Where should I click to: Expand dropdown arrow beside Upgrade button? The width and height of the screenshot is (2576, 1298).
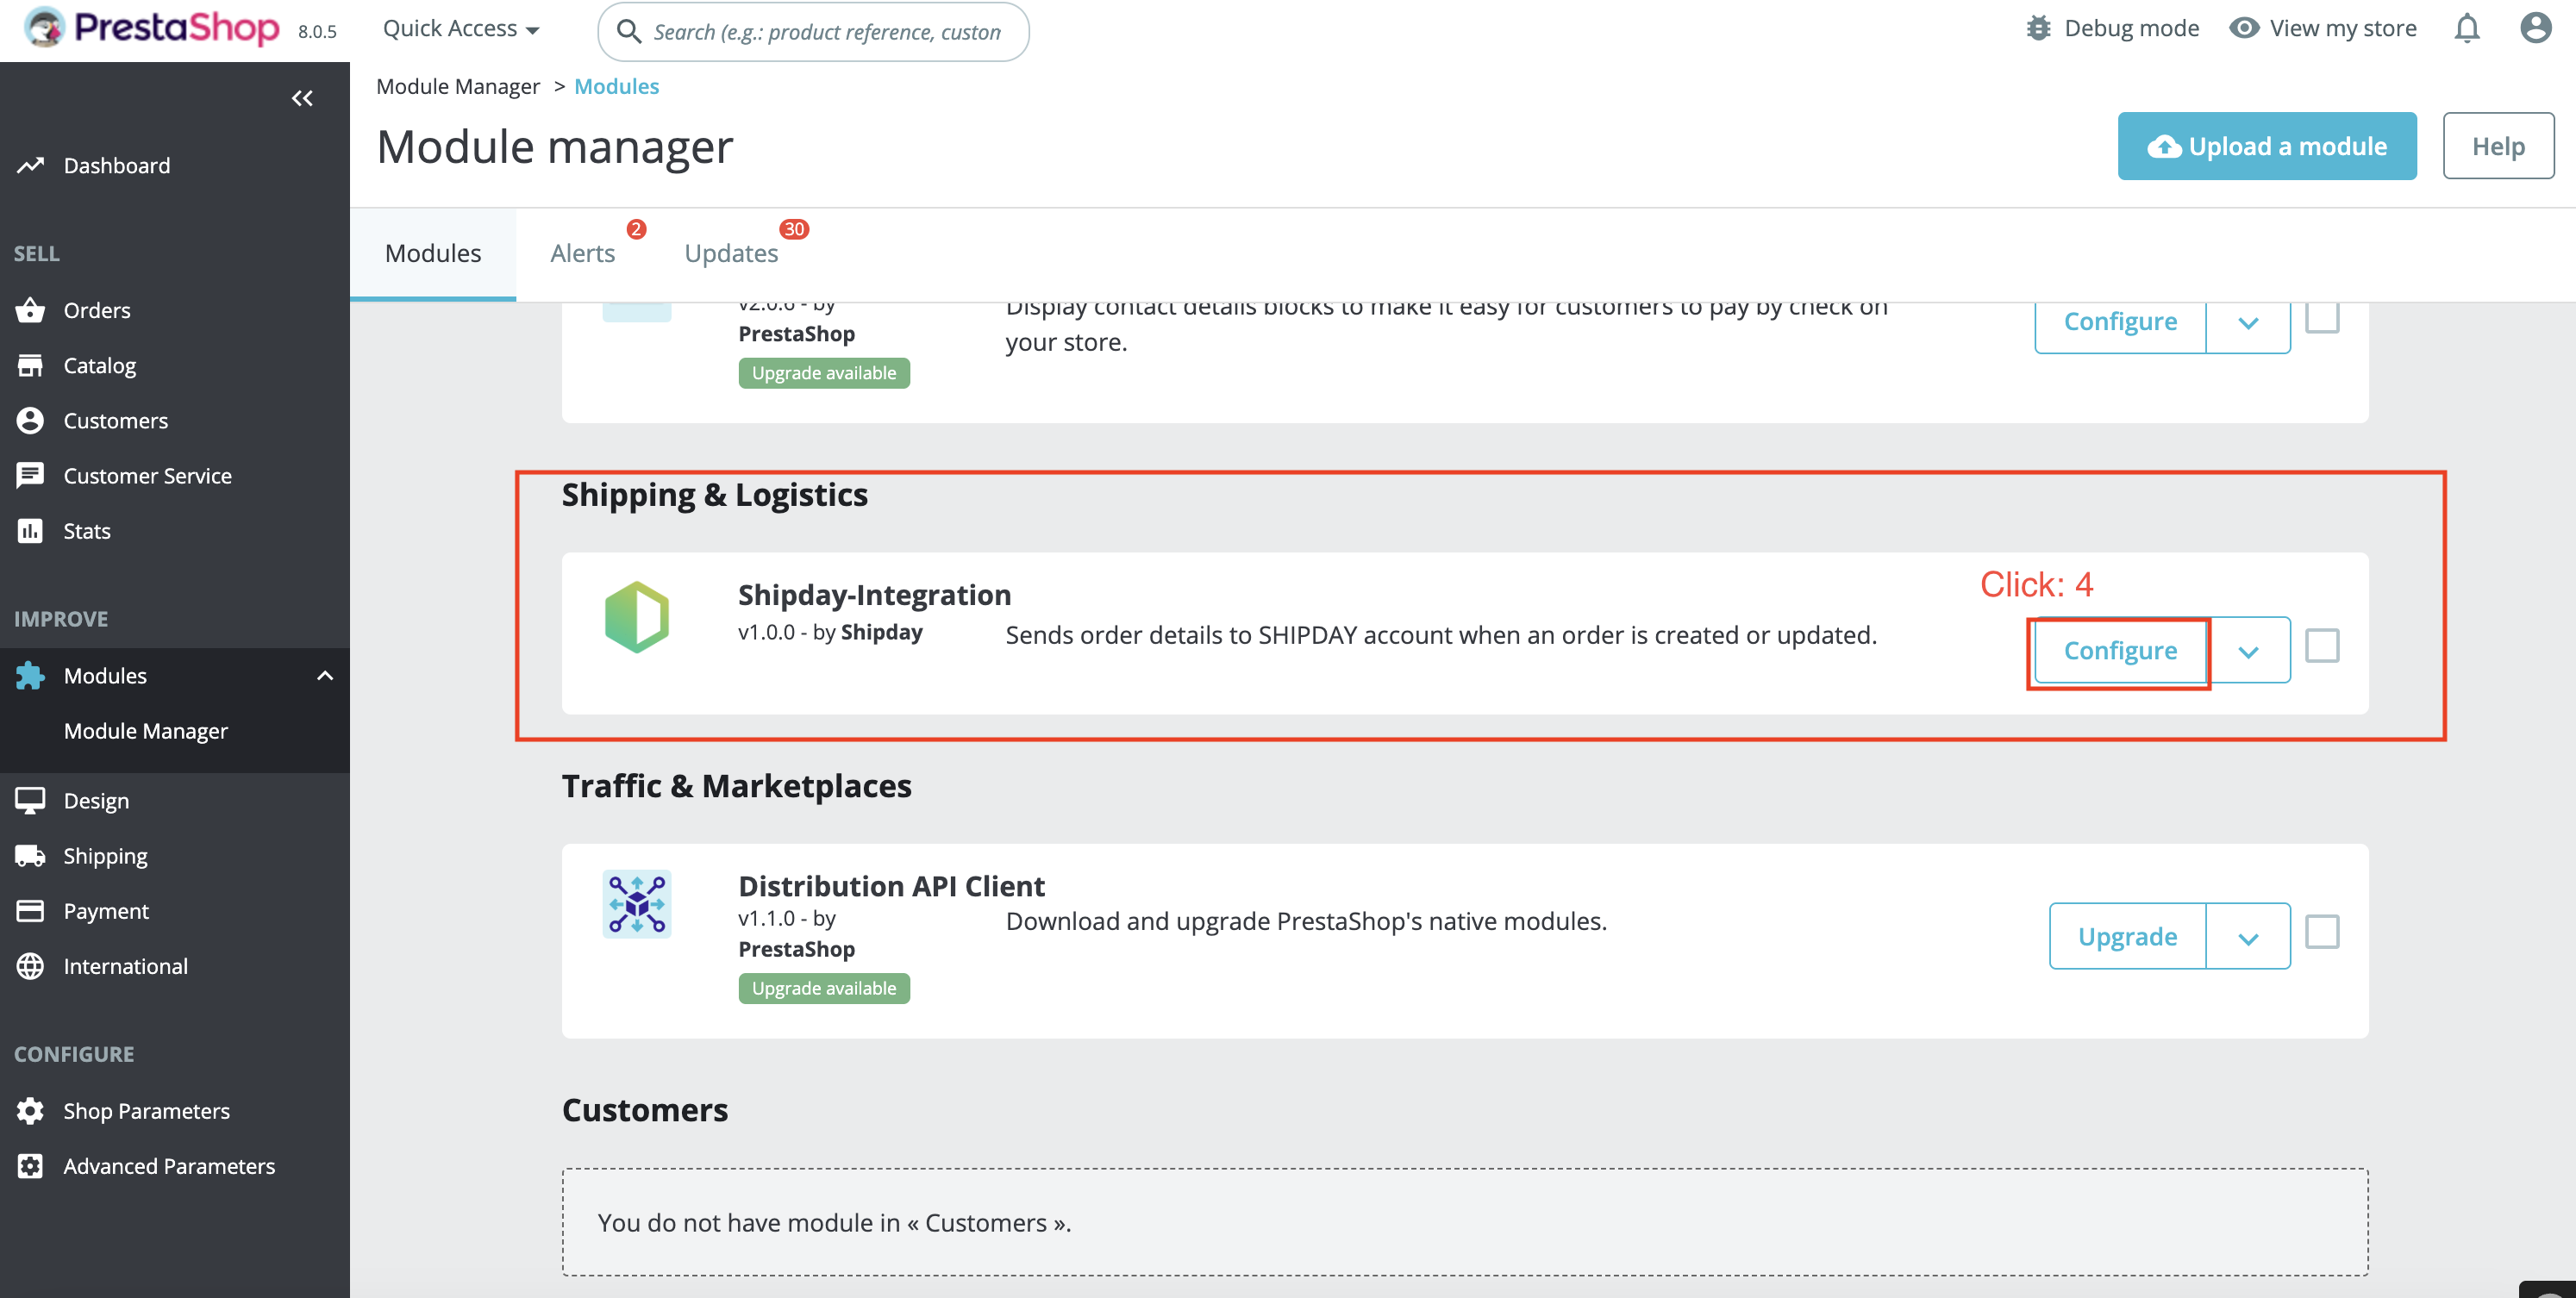[x=2248, y=938]
